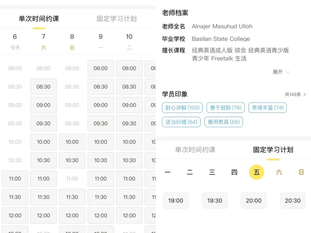Image resolution: width=311 pixels, height=233 pixels.
Task: Book 12:00 slot on day 6 today
Action: pyautogui.click(x=15, y=215)
